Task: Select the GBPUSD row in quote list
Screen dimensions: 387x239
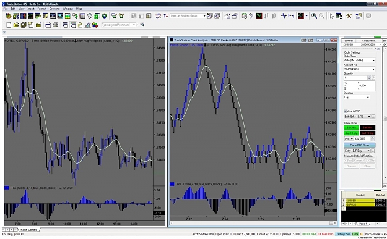Action: (360, 204)
